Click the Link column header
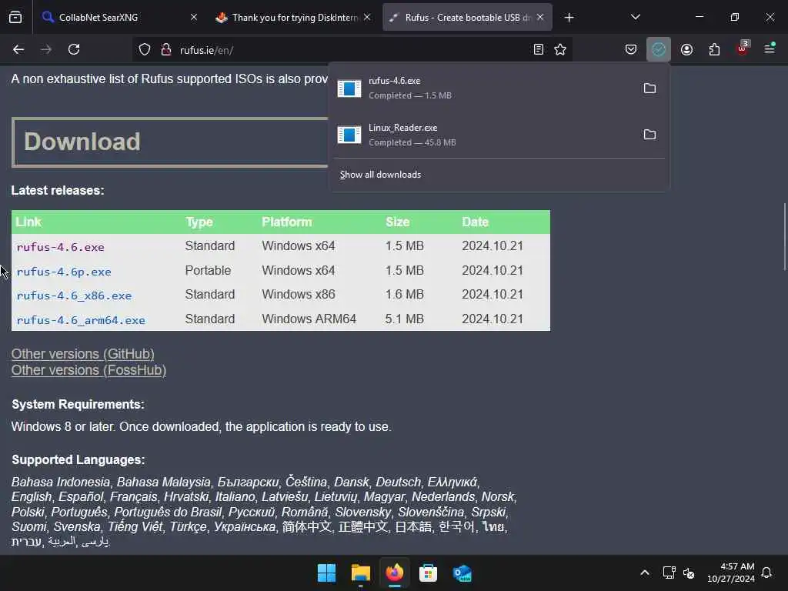 tap(28, 222)
